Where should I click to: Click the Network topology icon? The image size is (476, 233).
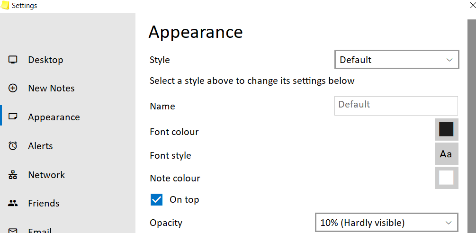13,175
